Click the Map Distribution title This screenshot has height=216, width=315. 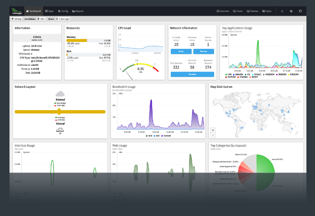click(221, 86)
